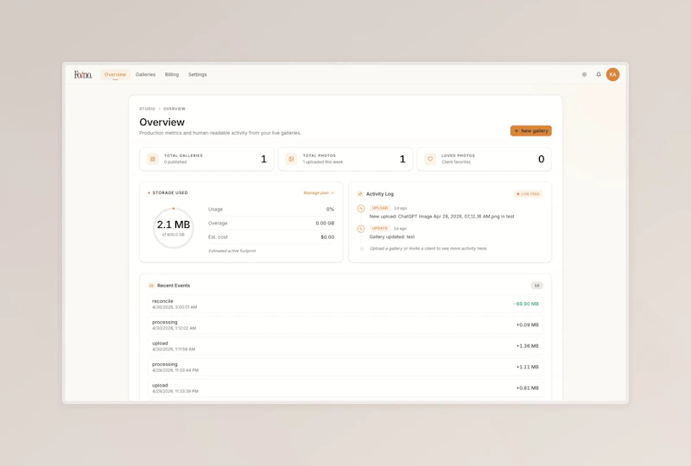The height and width of the screenshot is (466, 691).
Task: Click the -69.90 MB value
Action: pyautogui.click(x=526, y=304)
